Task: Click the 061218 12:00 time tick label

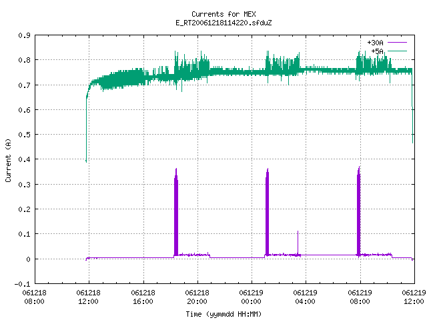Action: (x=89, y=297)
